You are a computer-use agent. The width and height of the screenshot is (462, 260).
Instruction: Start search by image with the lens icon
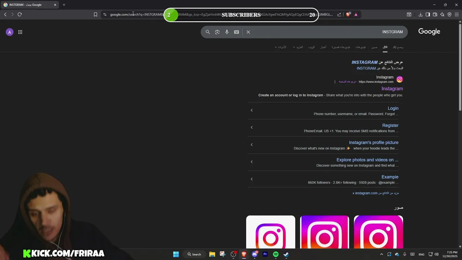(x=217, y=32)
